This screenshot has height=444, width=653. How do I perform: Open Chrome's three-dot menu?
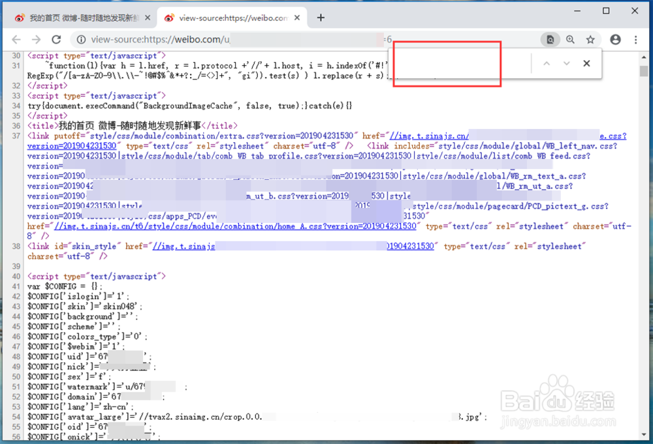click(x=635, y=40)
